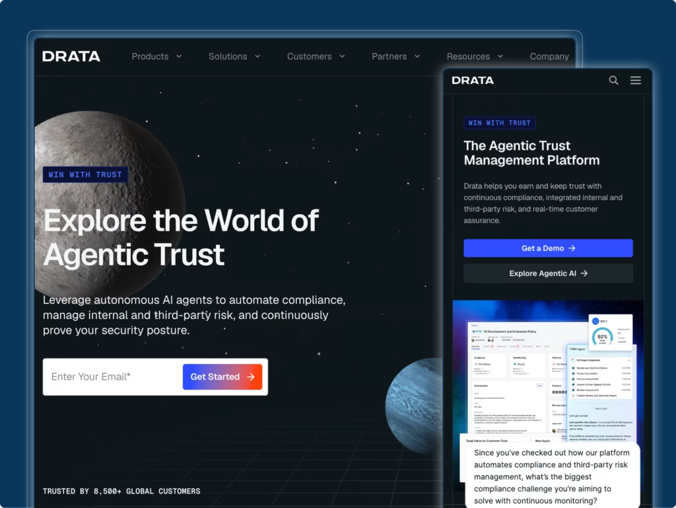The height and width of the screenshot is (508, 676).
Task: Click the arrow icon on Get Started
Action: (250, 377)
